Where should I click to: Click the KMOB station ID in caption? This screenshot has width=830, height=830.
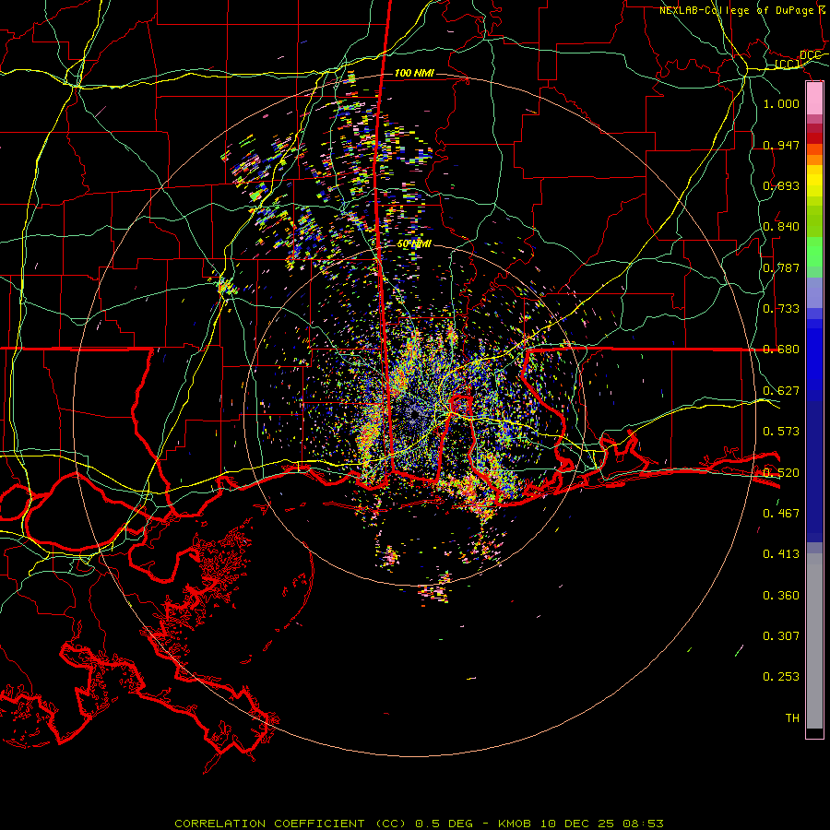(x=515, y=824)
